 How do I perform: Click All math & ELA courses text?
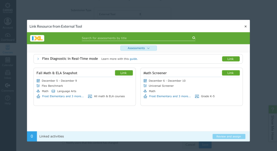(109, 96)
